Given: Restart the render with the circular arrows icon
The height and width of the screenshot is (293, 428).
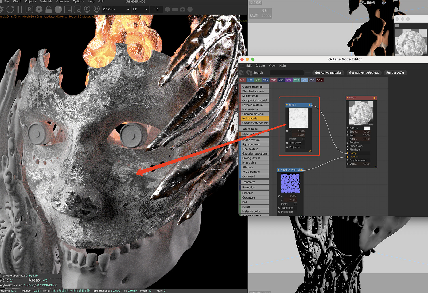Looking at the screenshot, I should [10, 9].
